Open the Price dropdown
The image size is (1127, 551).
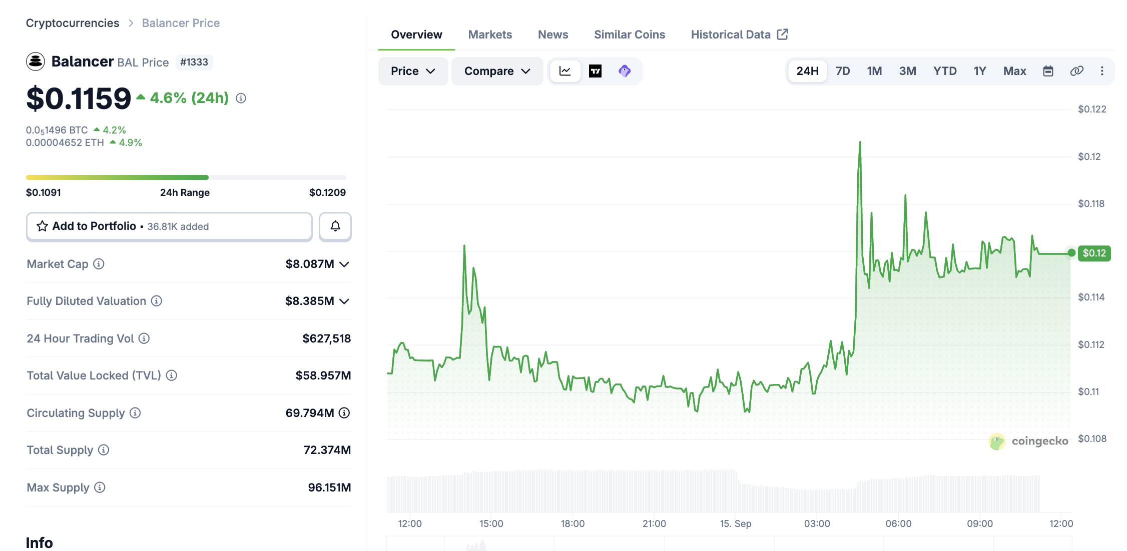(413, 71)
